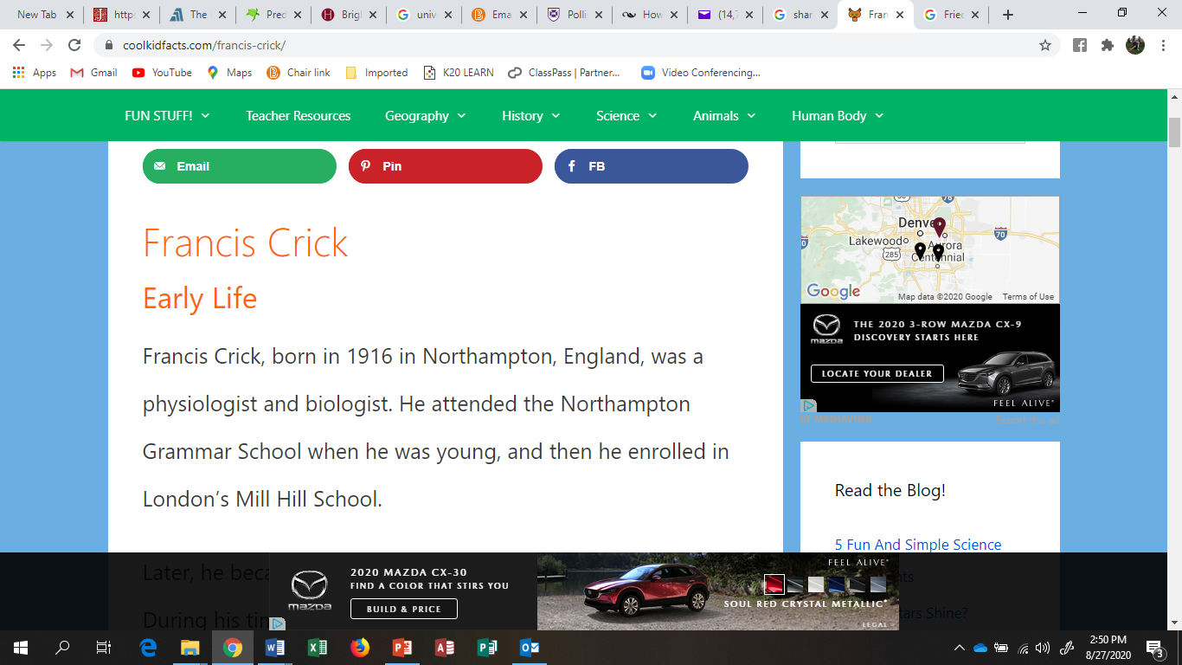
Task: Expand the FUN STUFF! dropdown menu
Action: (167, 116)
